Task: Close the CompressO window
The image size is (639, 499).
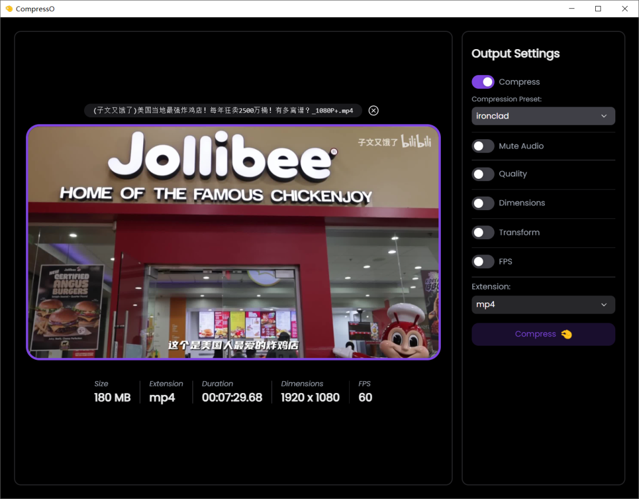Action: [624, 8]
